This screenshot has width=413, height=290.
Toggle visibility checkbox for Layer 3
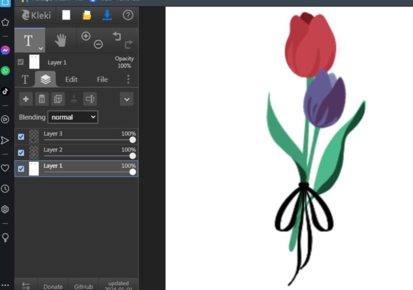pyautogui.click(x=21, y=137)
